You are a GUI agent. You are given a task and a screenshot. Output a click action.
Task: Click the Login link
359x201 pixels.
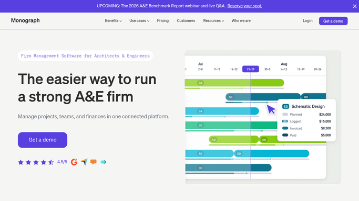(307, 21)
